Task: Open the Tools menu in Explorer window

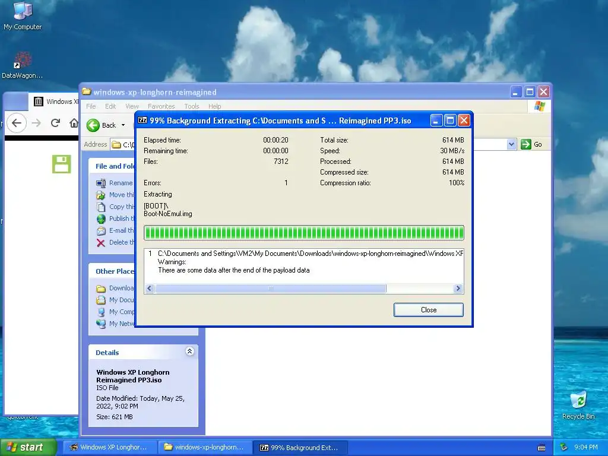Action: coord(192,106)
